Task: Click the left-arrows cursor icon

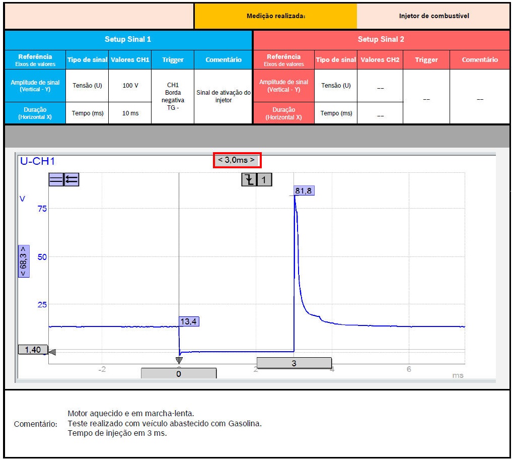Action: [71, 179]
